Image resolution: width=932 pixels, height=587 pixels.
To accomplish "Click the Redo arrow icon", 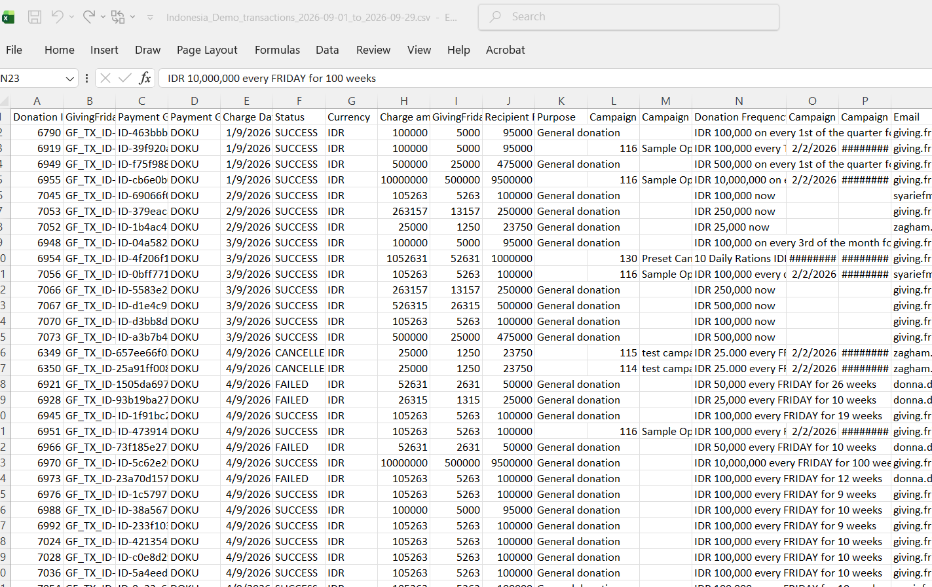I will (x=89, y=17).
